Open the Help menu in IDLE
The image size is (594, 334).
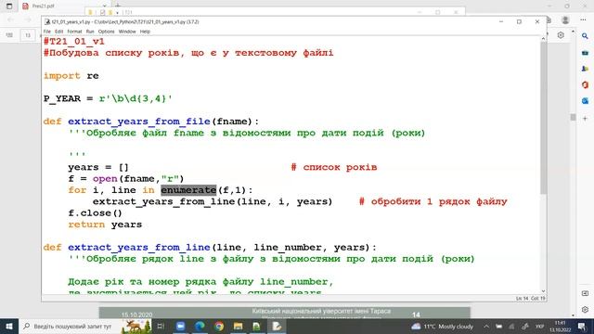[145, 32]
